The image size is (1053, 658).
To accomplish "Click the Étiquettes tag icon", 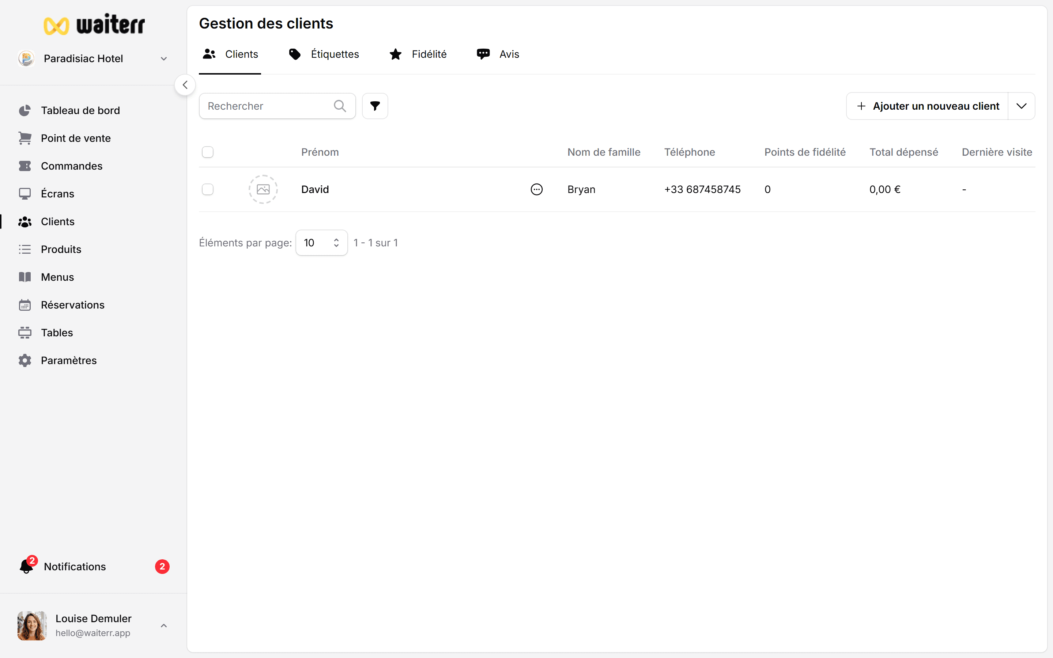I will coord(295,54).
